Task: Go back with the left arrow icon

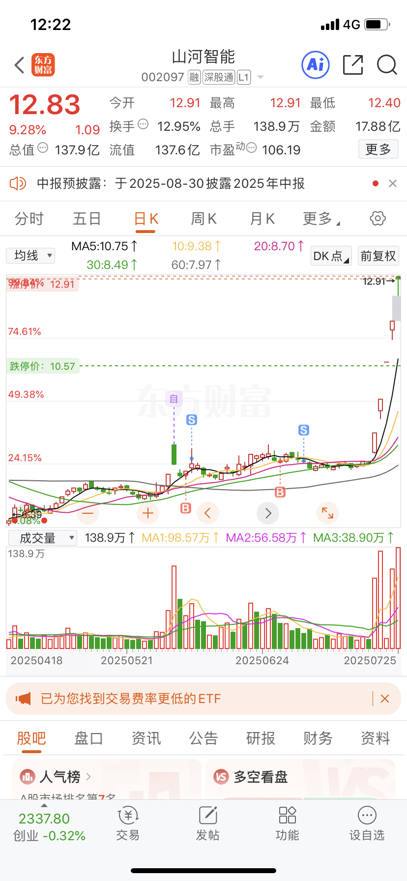Action: point(19,65)
